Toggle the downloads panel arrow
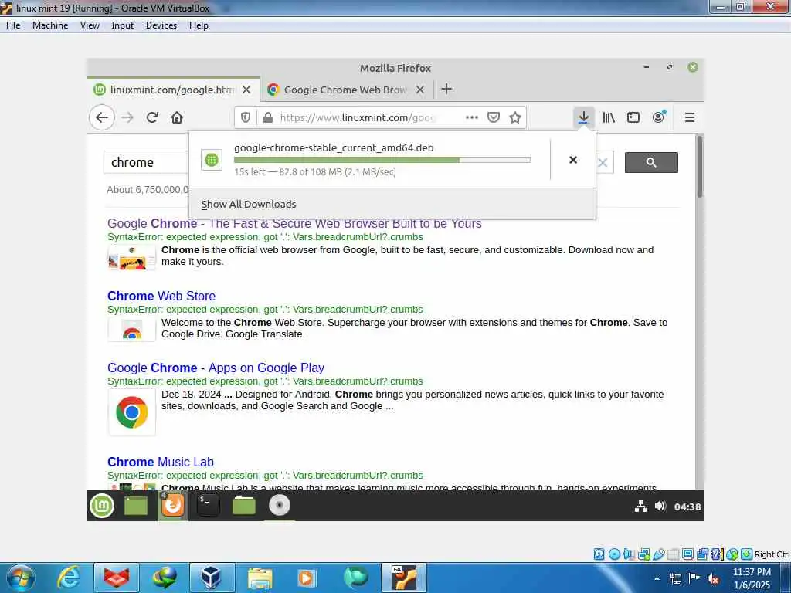This screenshot has width=791, height=593. click(x=584, y=117)
